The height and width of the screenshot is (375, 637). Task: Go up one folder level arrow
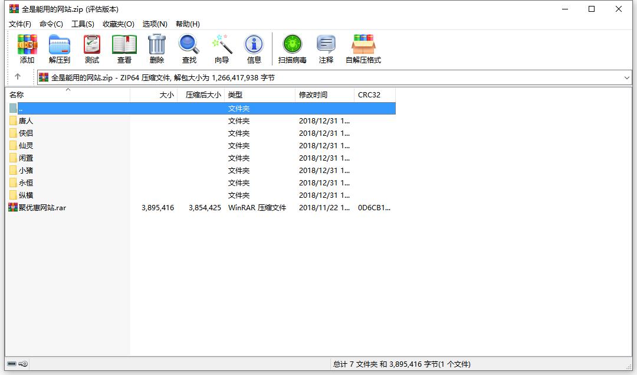coord(18,77)
